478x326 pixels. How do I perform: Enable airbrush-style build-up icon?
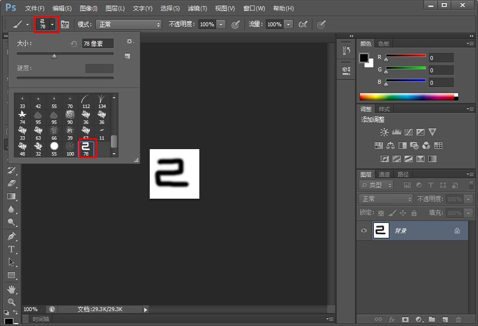tap(302, 24)
